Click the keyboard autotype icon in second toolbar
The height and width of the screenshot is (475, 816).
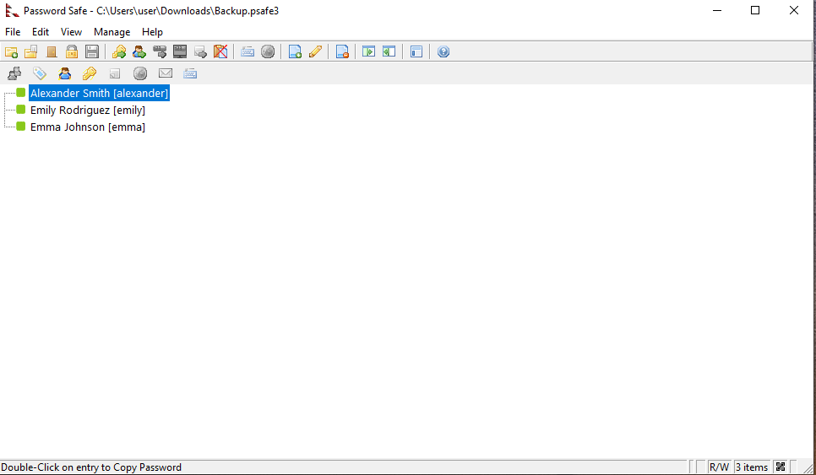[190, 73]
